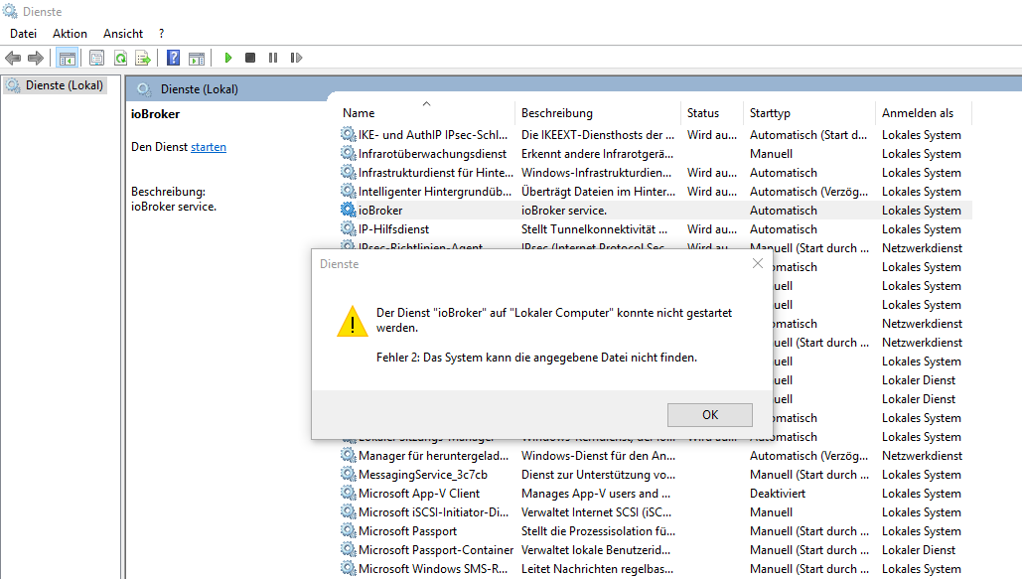Click the Forward arrow toolbar icon

36,58
